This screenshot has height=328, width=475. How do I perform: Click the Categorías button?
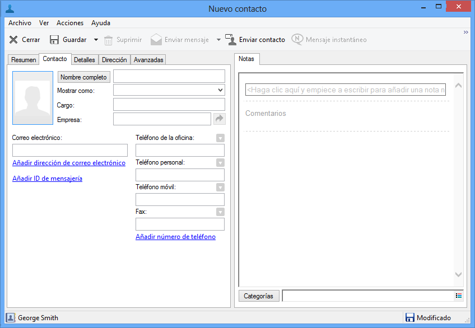click(x=258, y=296)
